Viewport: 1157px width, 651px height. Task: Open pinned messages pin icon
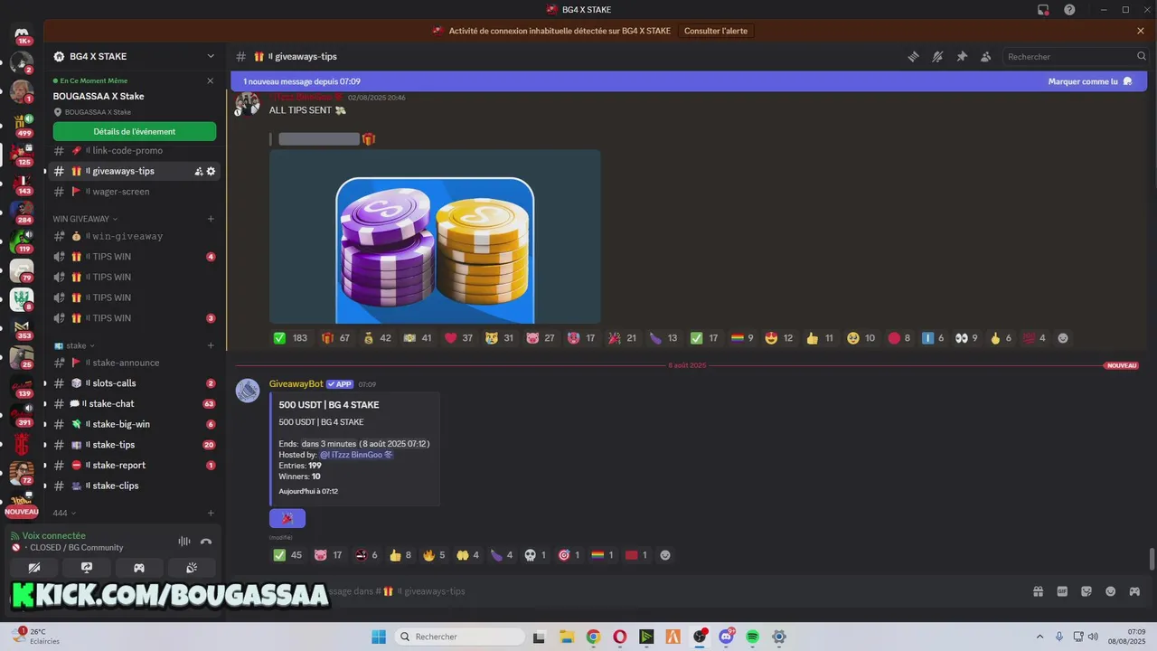pyautogui.click(x=962, y=56)
